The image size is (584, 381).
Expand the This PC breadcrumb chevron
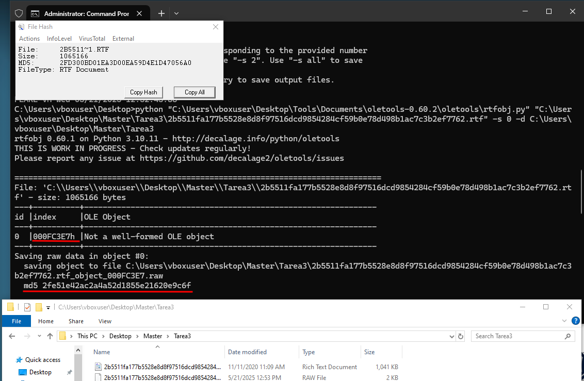103,336
